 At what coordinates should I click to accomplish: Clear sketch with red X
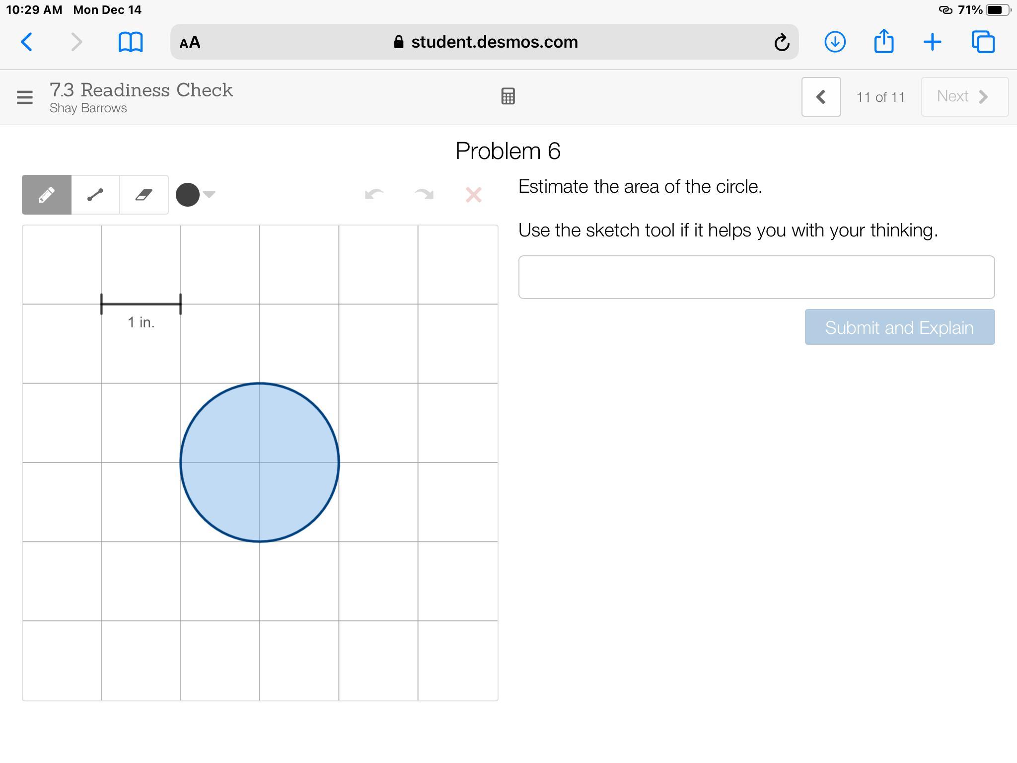click(x=474, y=195)
